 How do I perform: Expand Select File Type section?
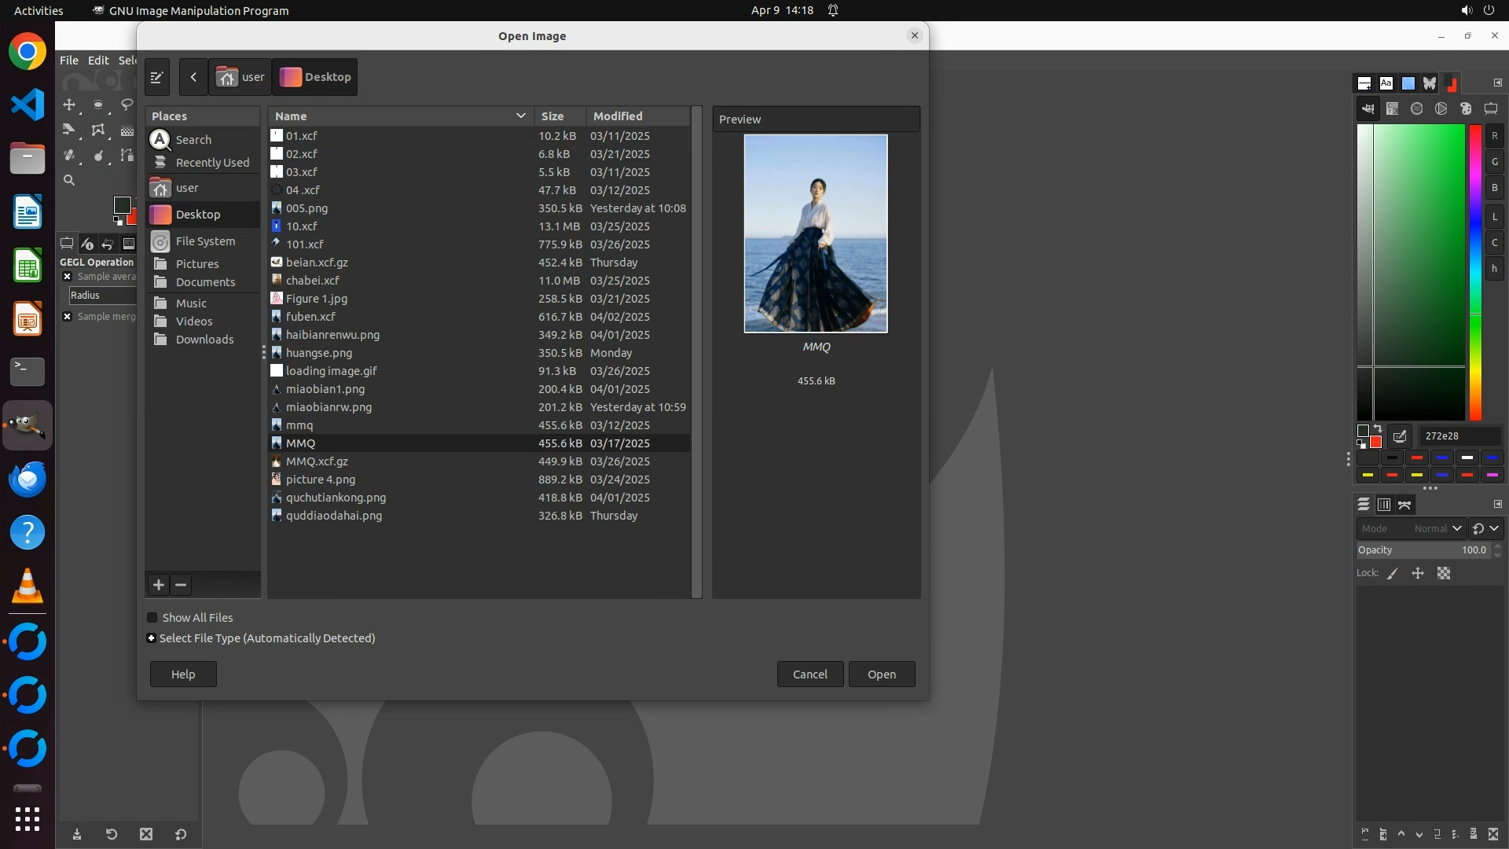click(152, 638)
